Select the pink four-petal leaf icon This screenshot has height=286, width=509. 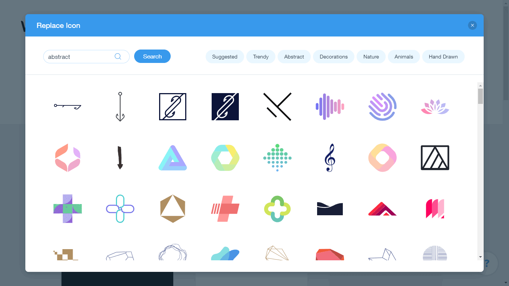pos(67,158)
